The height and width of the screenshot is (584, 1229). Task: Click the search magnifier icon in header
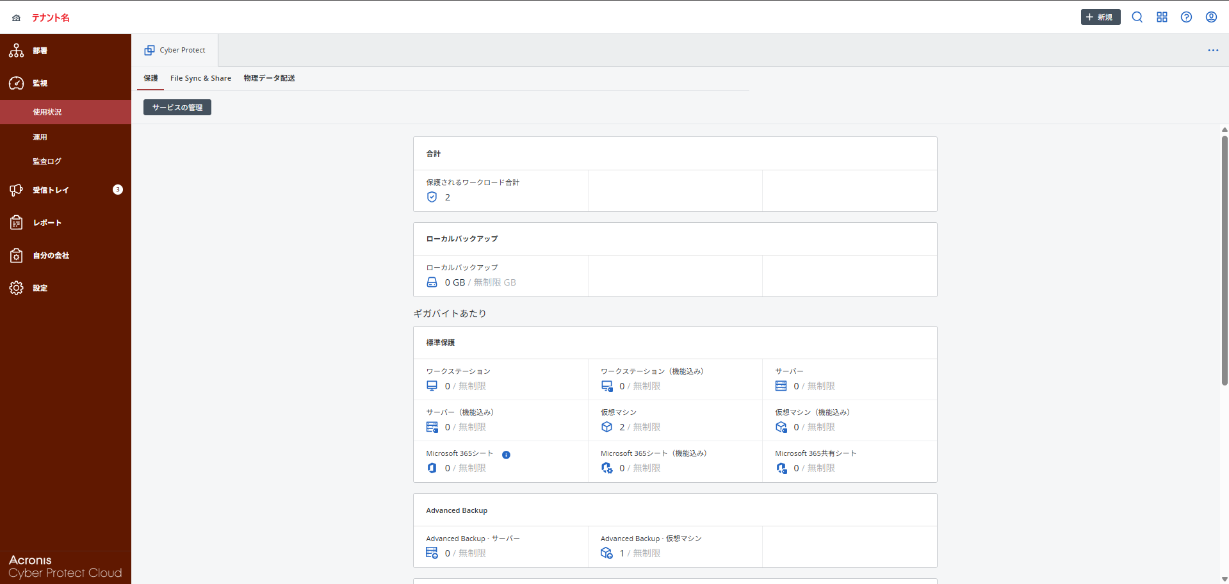tap(1137, 17)
